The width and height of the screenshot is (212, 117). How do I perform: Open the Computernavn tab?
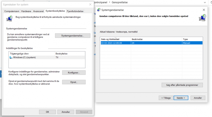[12, 11]
